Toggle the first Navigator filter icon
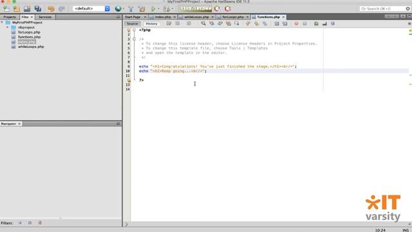The image size is (412, 232). (x=20, y=223)
